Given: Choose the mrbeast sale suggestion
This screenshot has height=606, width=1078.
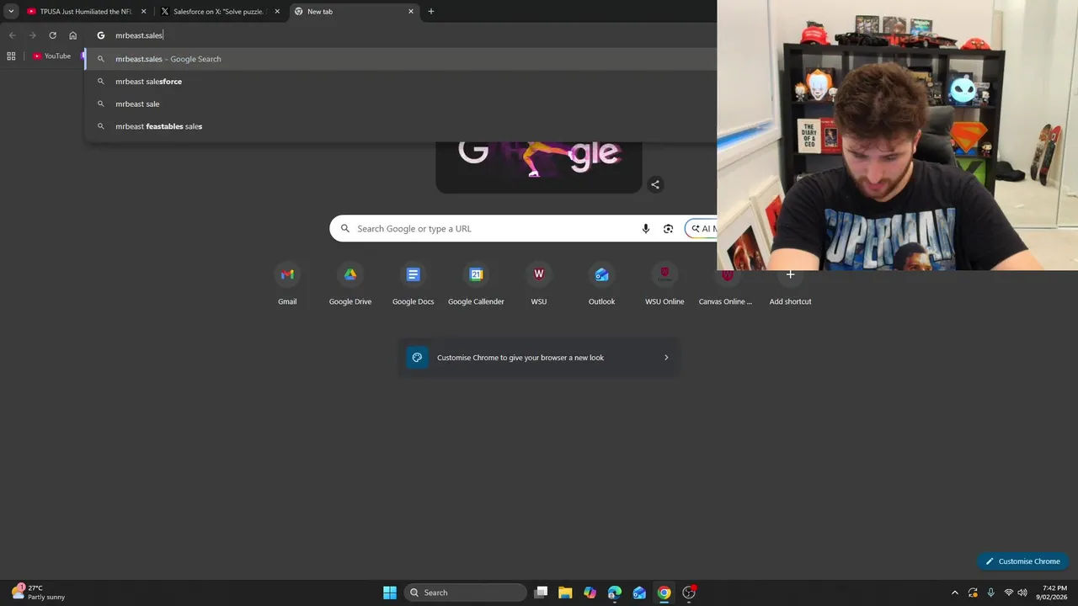Looking at the screenshot, I should pos(401,104).
